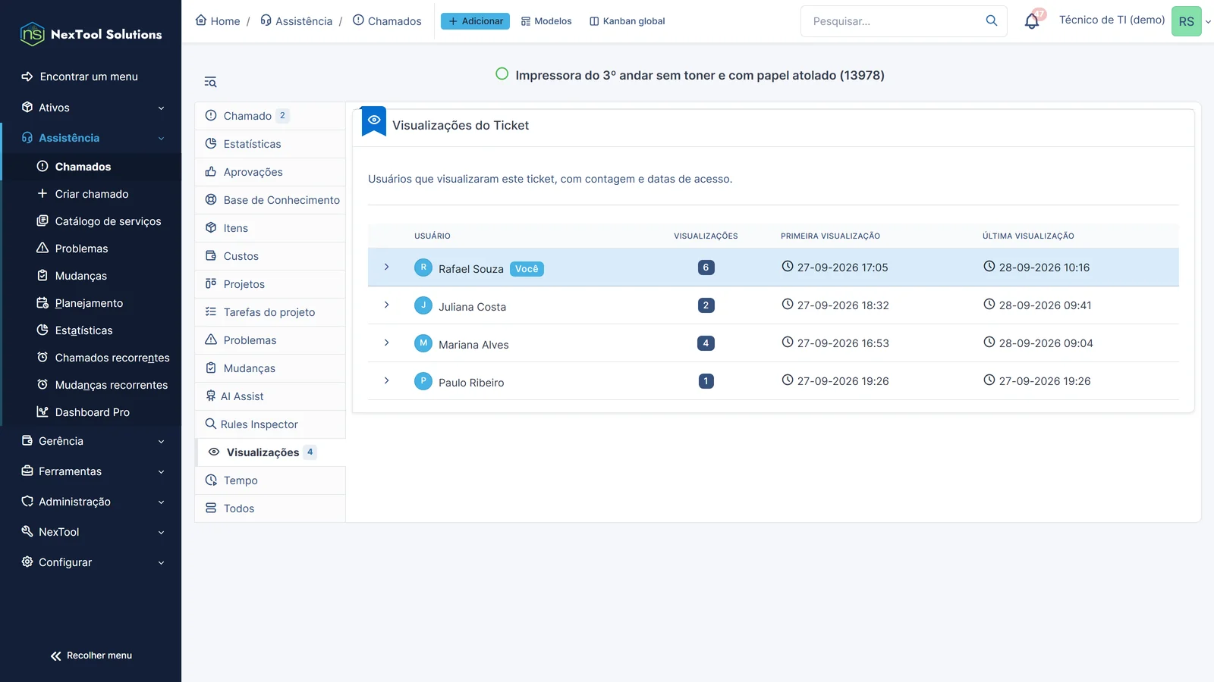Screen dimensions: 1214x682
Task: Click the Você badge beside Rafael Souza
Action: (527, 269)
